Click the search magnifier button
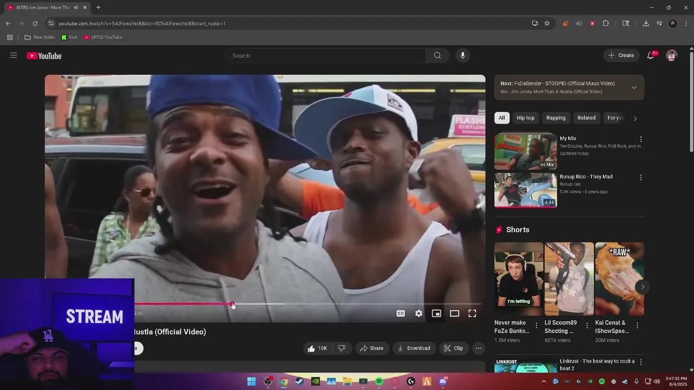 (437, 55)
